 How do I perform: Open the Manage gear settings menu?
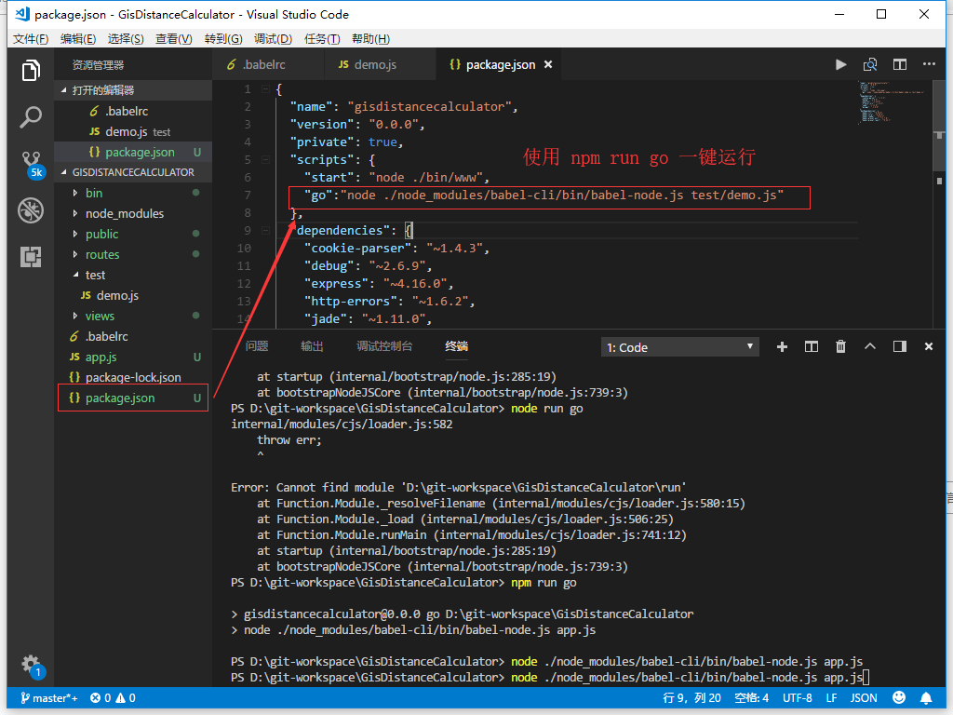click(31, 665)
